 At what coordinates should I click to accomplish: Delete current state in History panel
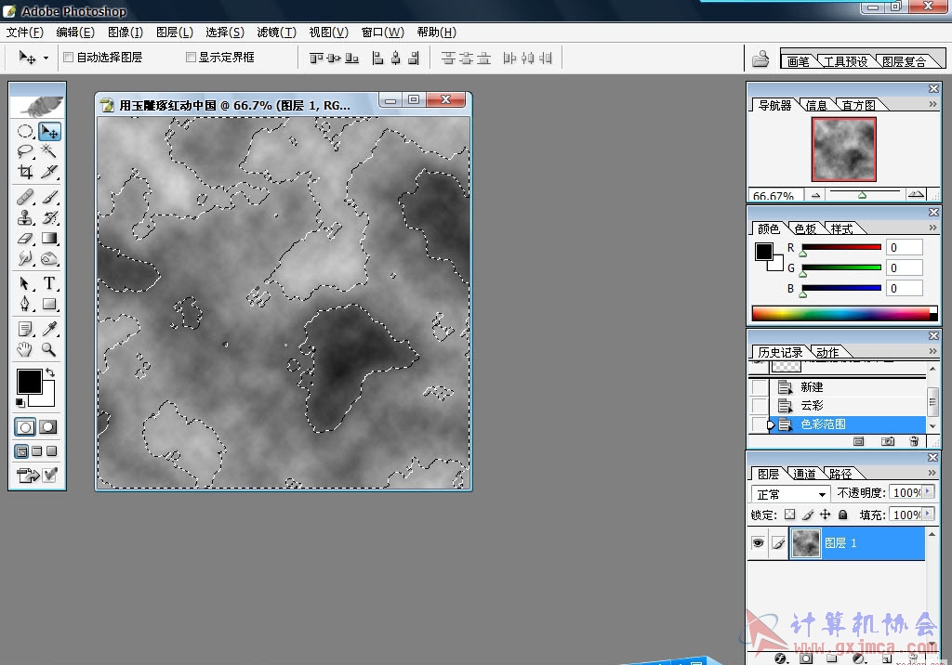[x=914, y=441]
